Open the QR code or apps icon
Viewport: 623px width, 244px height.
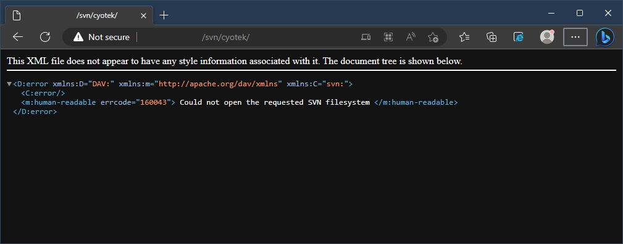388,38
